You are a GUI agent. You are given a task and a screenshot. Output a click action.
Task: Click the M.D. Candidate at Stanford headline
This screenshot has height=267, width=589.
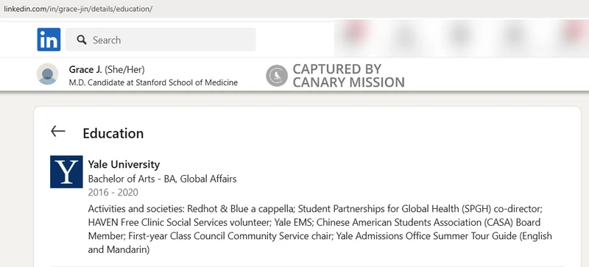click(153, 82)
